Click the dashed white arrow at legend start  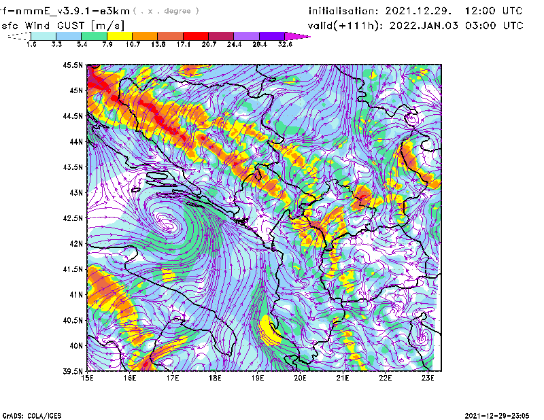tap(19, 36)
